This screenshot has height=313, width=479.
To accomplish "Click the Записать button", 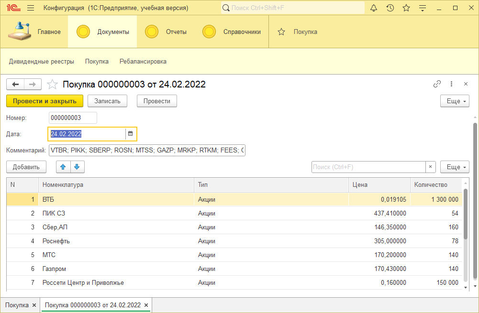I will [x=107, y=101].
